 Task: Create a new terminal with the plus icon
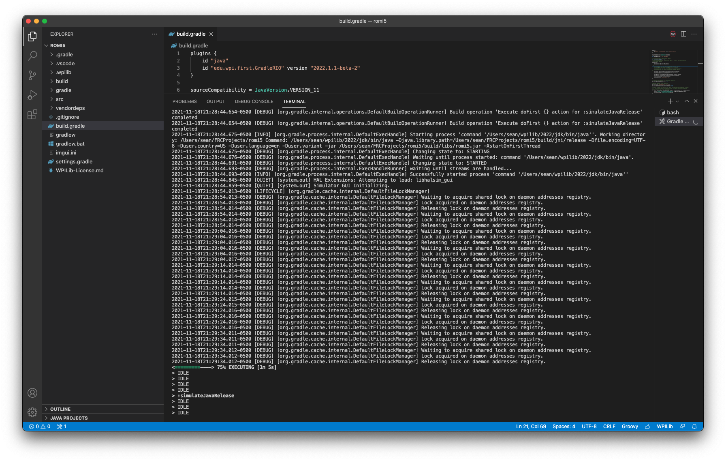pos(670,101)
